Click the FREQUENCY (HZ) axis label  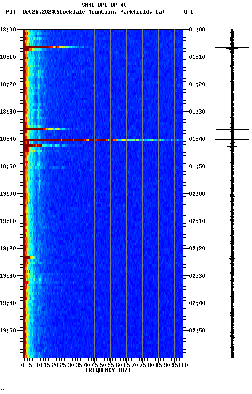coord(108,370)
